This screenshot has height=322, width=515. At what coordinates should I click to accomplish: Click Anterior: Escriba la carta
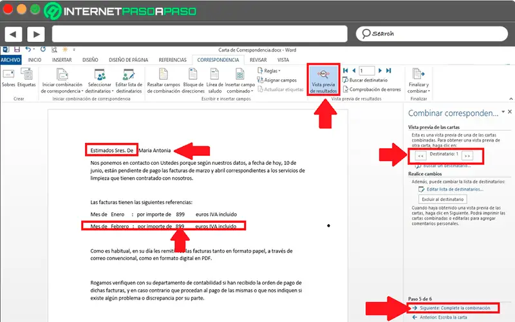tap(440, 317)
